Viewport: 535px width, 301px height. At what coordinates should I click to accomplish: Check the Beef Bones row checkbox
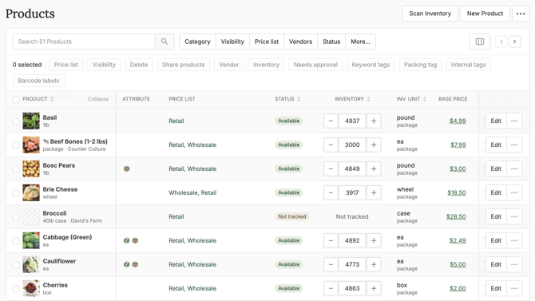(x=16, y=145)
